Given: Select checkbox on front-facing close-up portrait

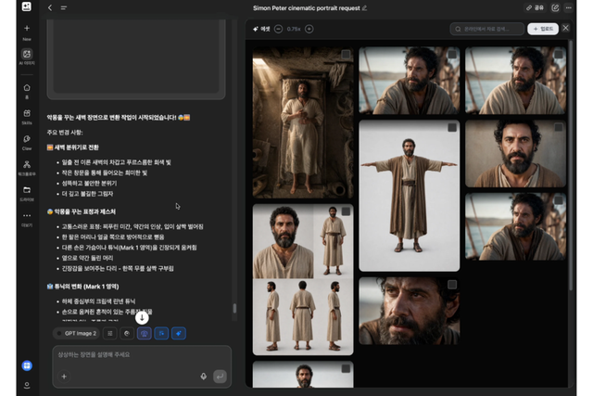Looking at the screenshot, I should pyautogui.click(x=559, y=128).
